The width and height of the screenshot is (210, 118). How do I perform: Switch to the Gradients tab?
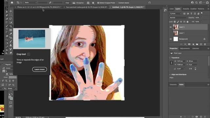[x=193, y=9]
